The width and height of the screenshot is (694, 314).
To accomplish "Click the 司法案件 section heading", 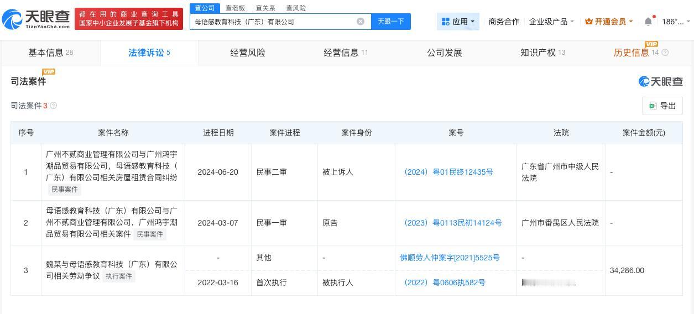I will [28, 81].
